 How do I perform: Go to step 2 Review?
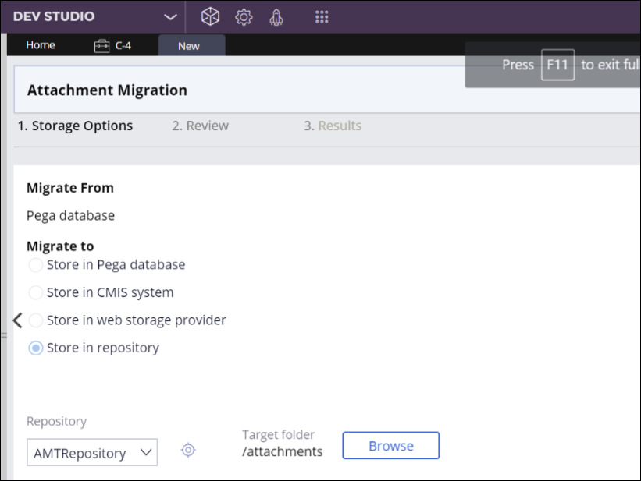coord(201,126)
